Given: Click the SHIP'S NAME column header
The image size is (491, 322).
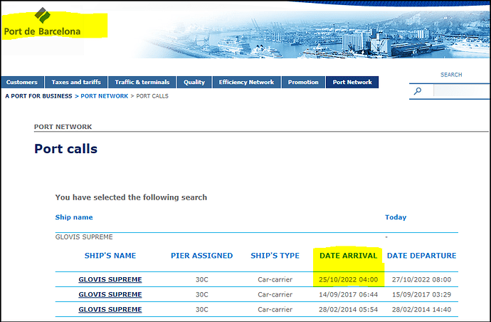Looking at the screenshot, I should click(x=110, y=256).
